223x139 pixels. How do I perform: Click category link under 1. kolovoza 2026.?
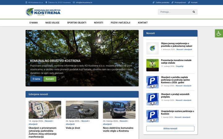[x=184, y=49]
